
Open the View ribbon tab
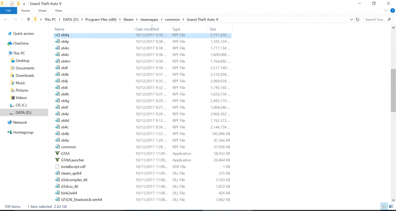coord(59,11)
